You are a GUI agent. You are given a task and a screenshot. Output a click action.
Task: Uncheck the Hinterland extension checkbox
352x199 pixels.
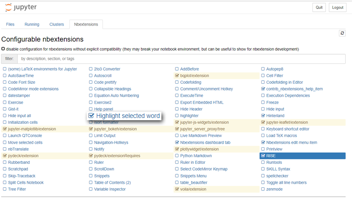(263, 116)
